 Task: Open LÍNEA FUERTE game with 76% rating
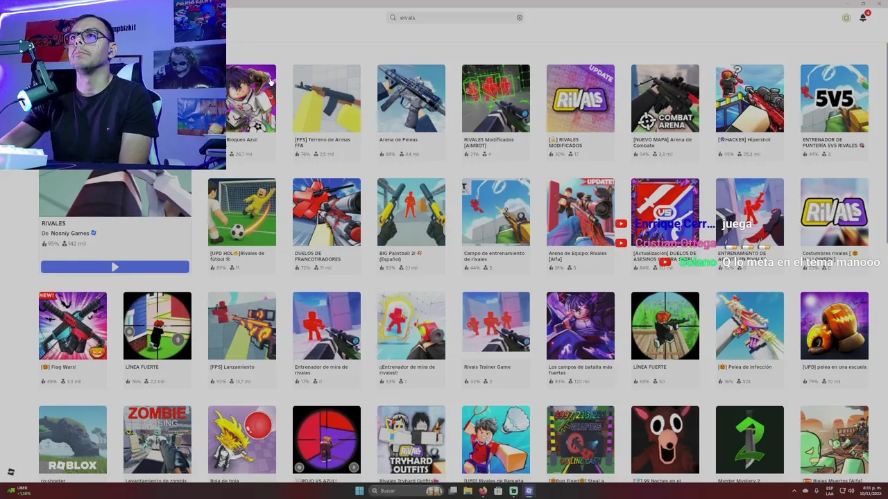click(157, 326)
